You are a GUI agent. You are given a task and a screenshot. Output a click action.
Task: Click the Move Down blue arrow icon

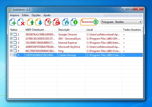39,22
